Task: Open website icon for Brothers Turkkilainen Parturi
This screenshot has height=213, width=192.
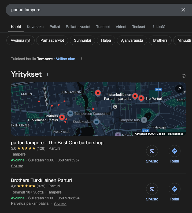Action: [x=152, y=189]
